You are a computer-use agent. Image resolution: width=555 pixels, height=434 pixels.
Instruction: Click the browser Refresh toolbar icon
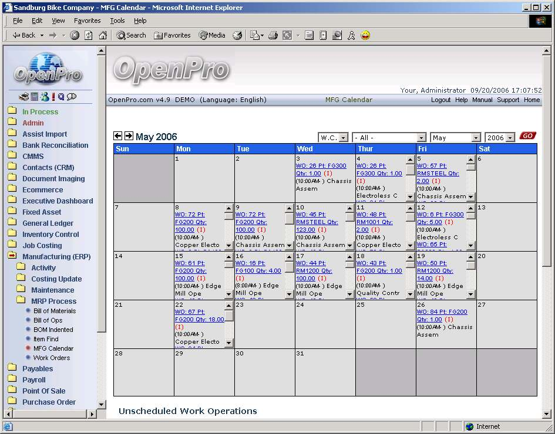[x=89, y=35]
